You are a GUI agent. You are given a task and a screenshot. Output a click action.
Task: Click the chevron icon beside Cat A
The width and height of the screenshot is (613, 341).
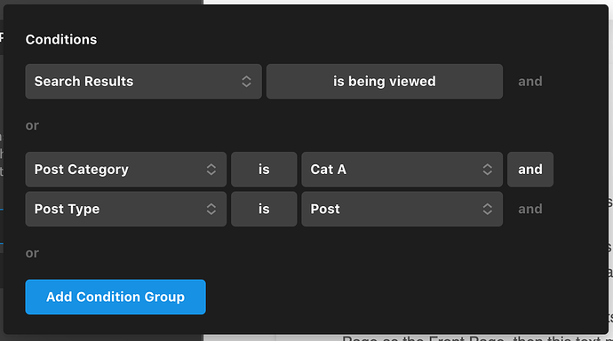coord(487,170)
